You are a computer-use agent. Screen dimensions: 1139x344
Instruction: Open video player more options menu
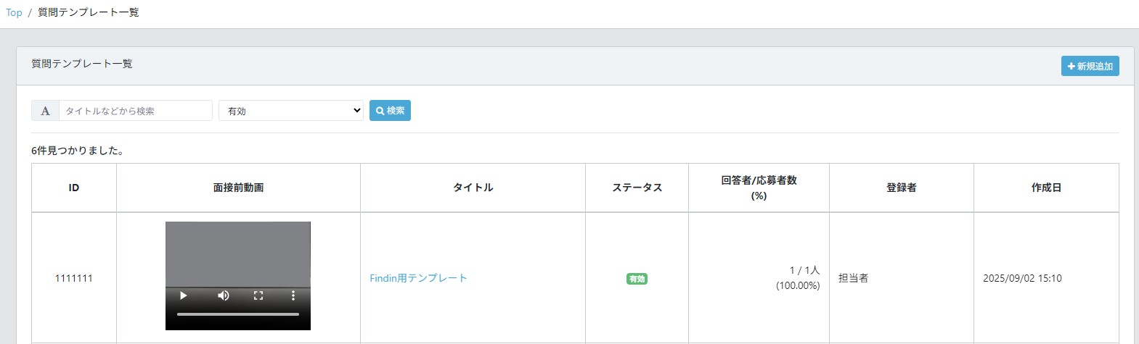(293, 295)
